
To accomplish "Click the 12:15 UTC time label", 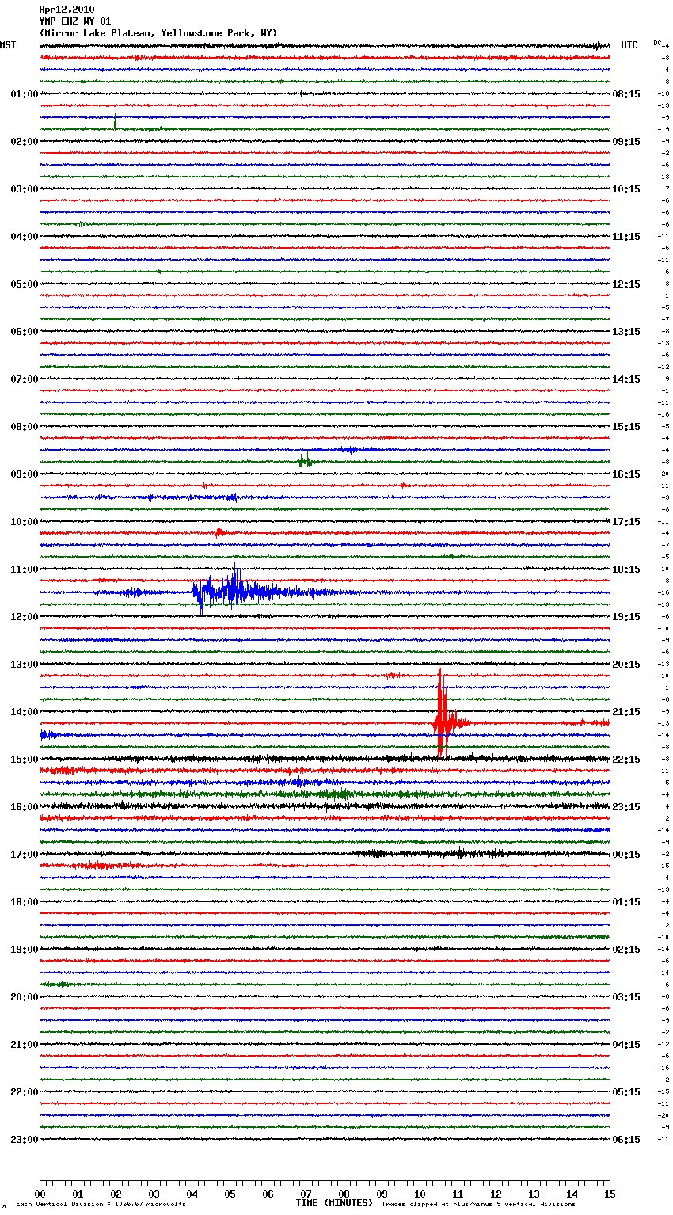I will pos(626,284).
